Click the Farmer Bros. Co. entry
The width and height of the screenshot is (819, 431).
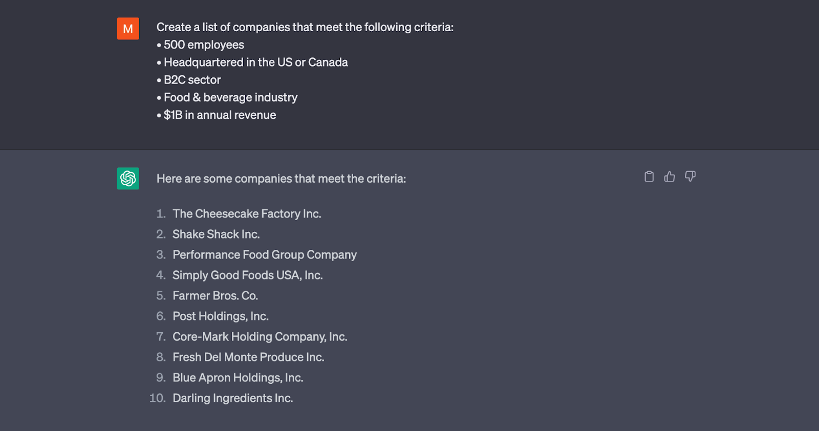click(215, 296)
